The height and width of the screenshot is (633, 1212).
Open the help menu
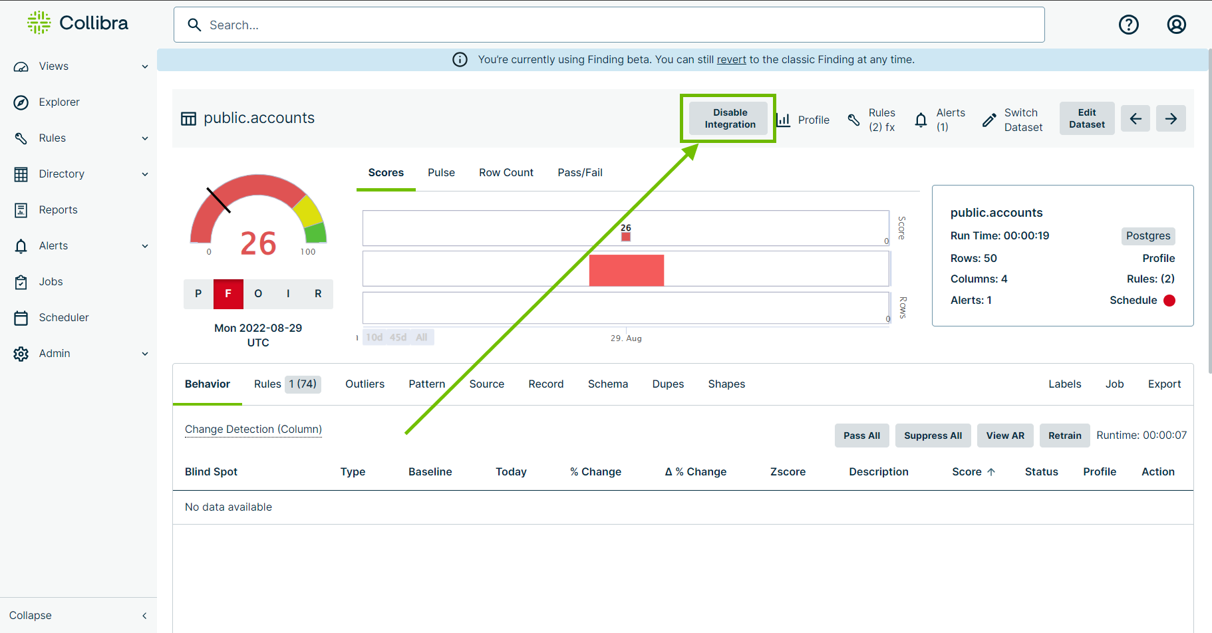1129,25
